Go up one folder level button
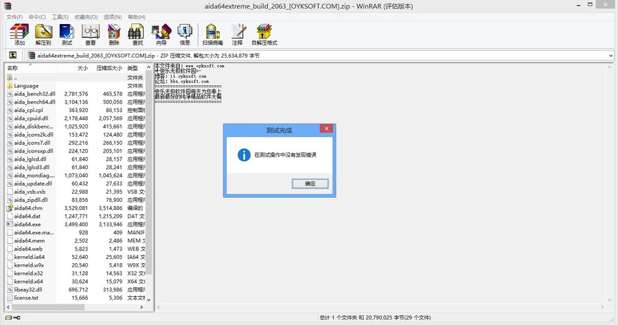Screen dimensions: 618x325 tap(12, 55)
